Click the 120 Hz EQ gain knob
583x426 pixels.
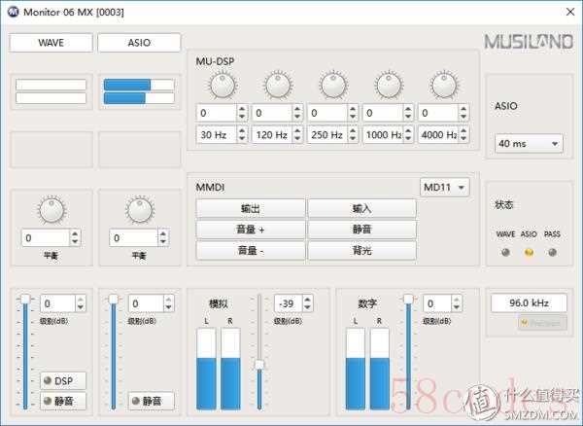pyautogui.click(x=278, y=86)
